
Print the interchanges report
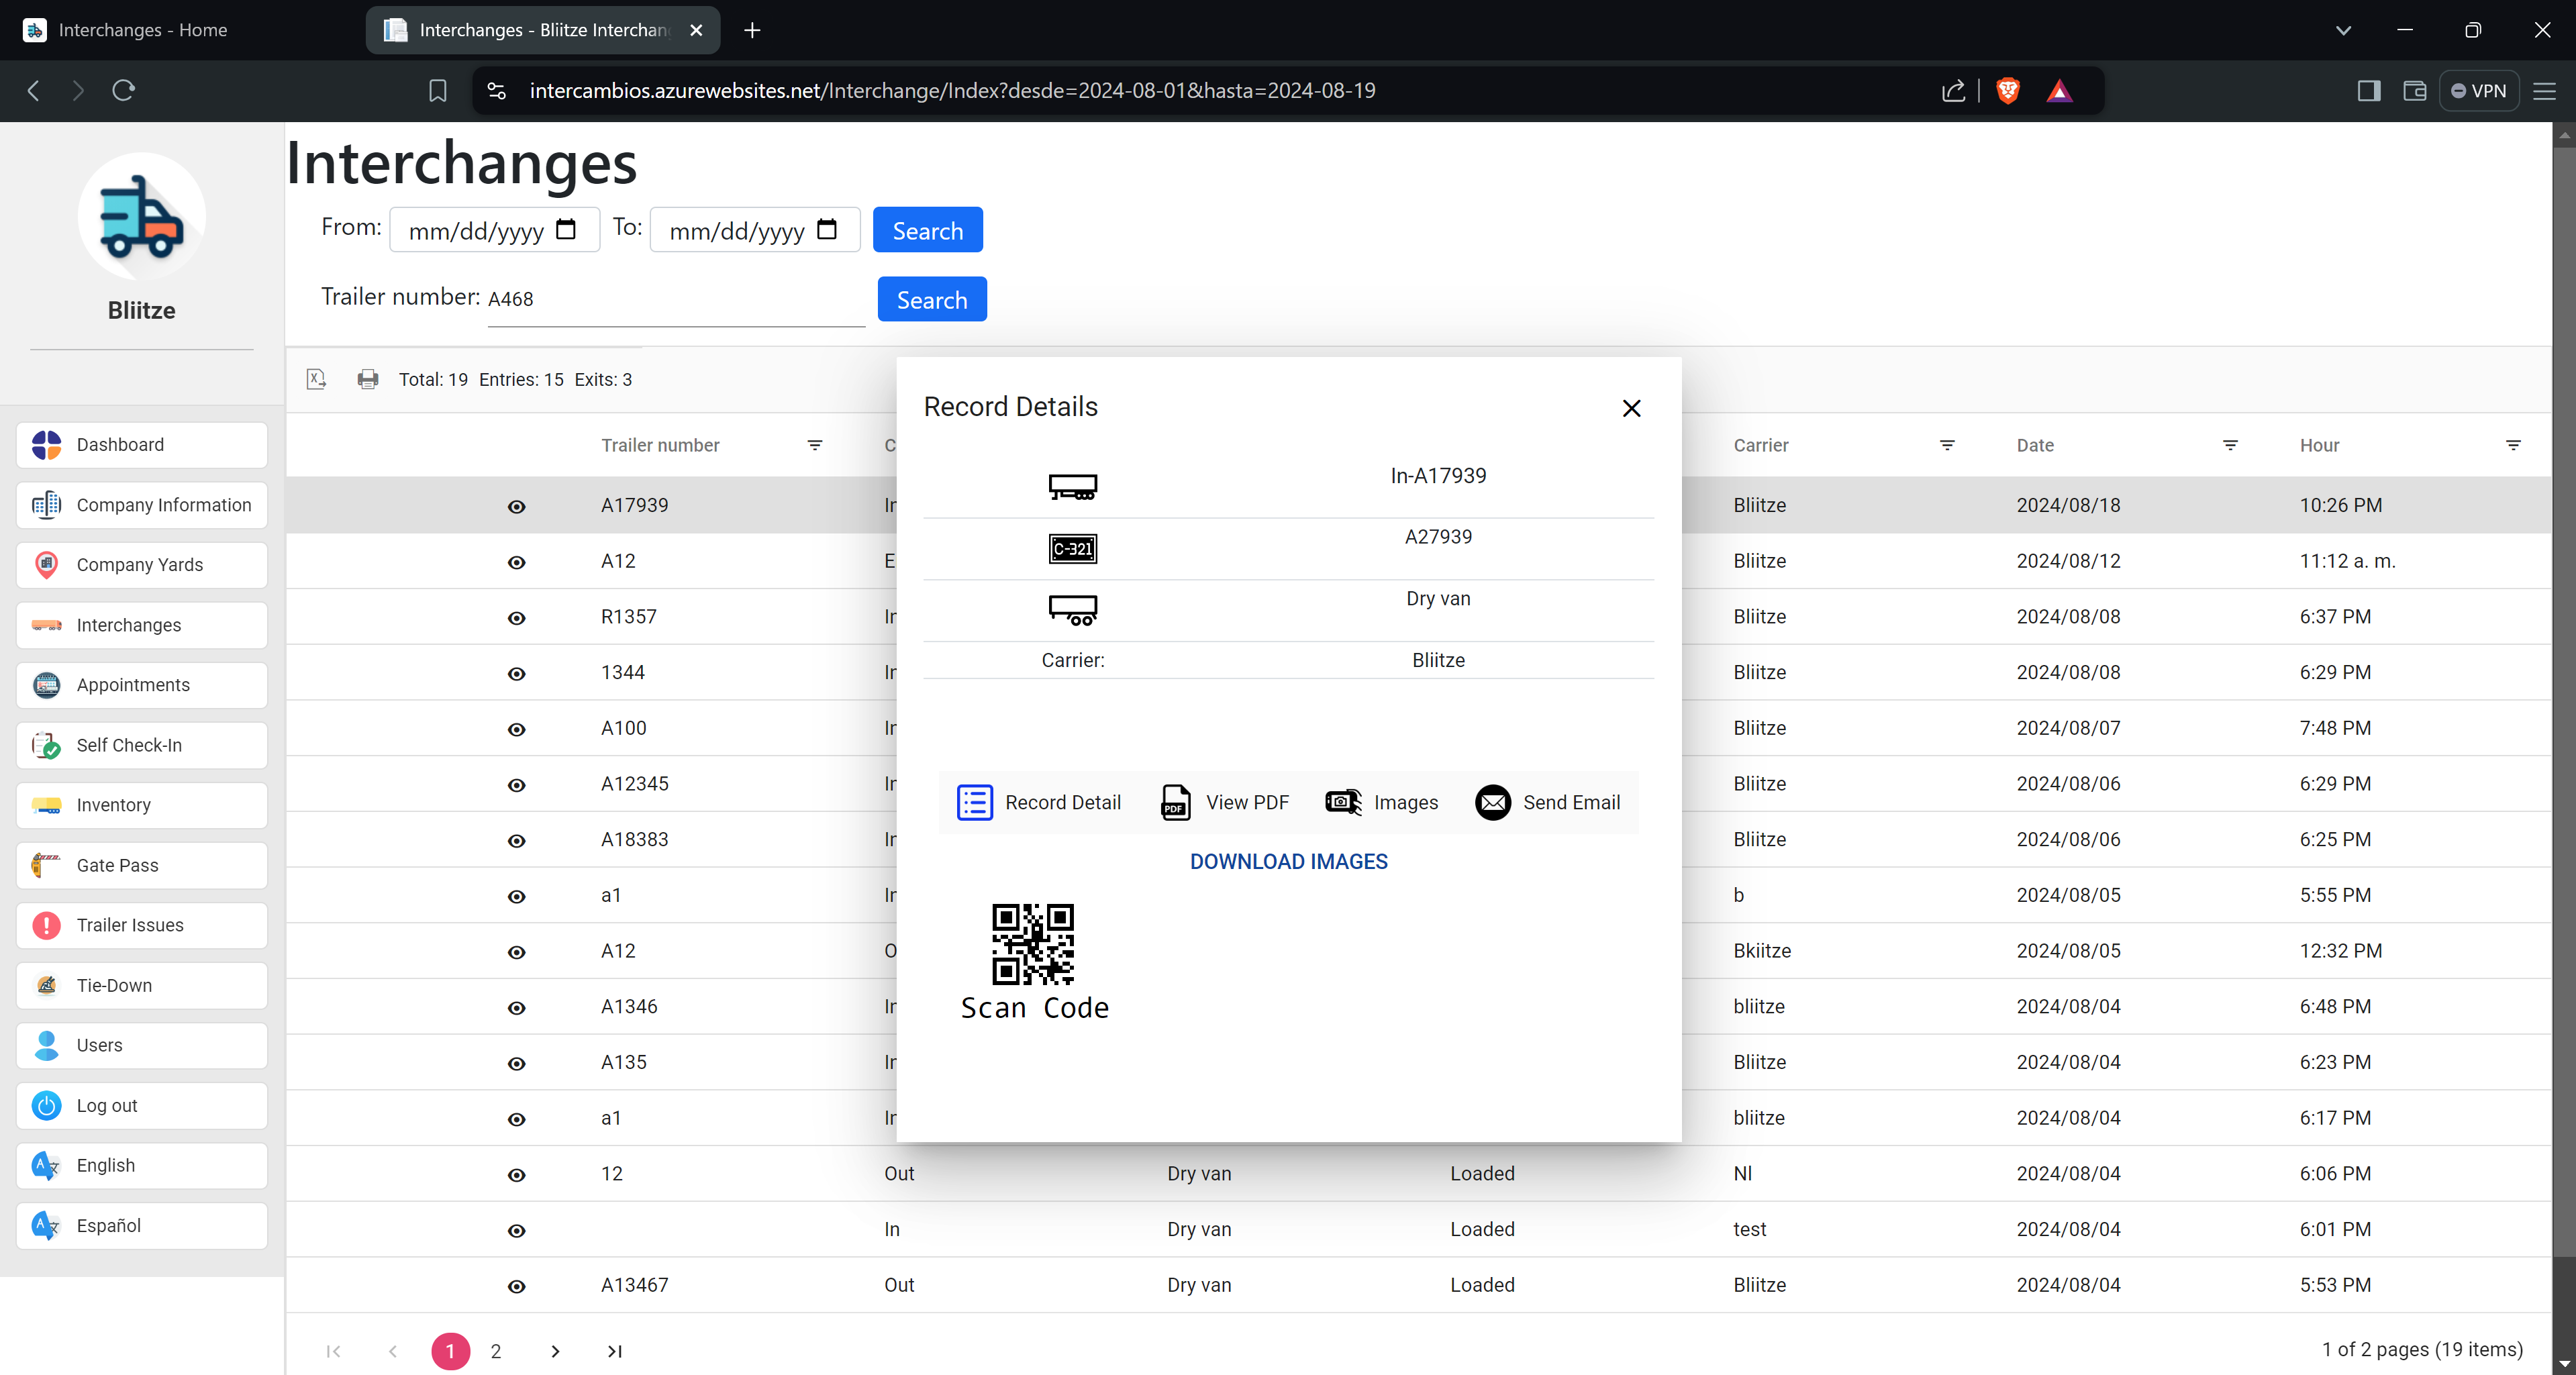[367, 379]
